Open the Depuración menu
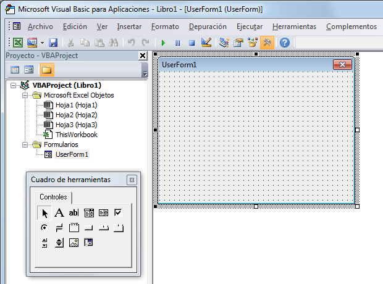The image size is (383, 284). (208, 27)
